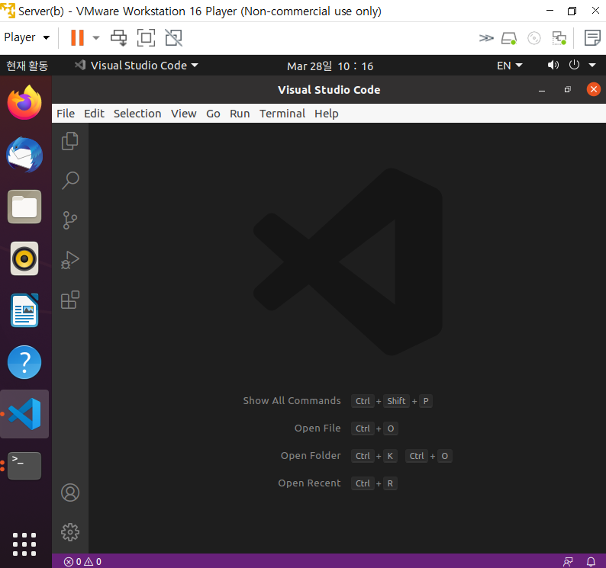606x568 pixels.
Task: Click the Show All Commands label
Action: [x=292, y=401]
